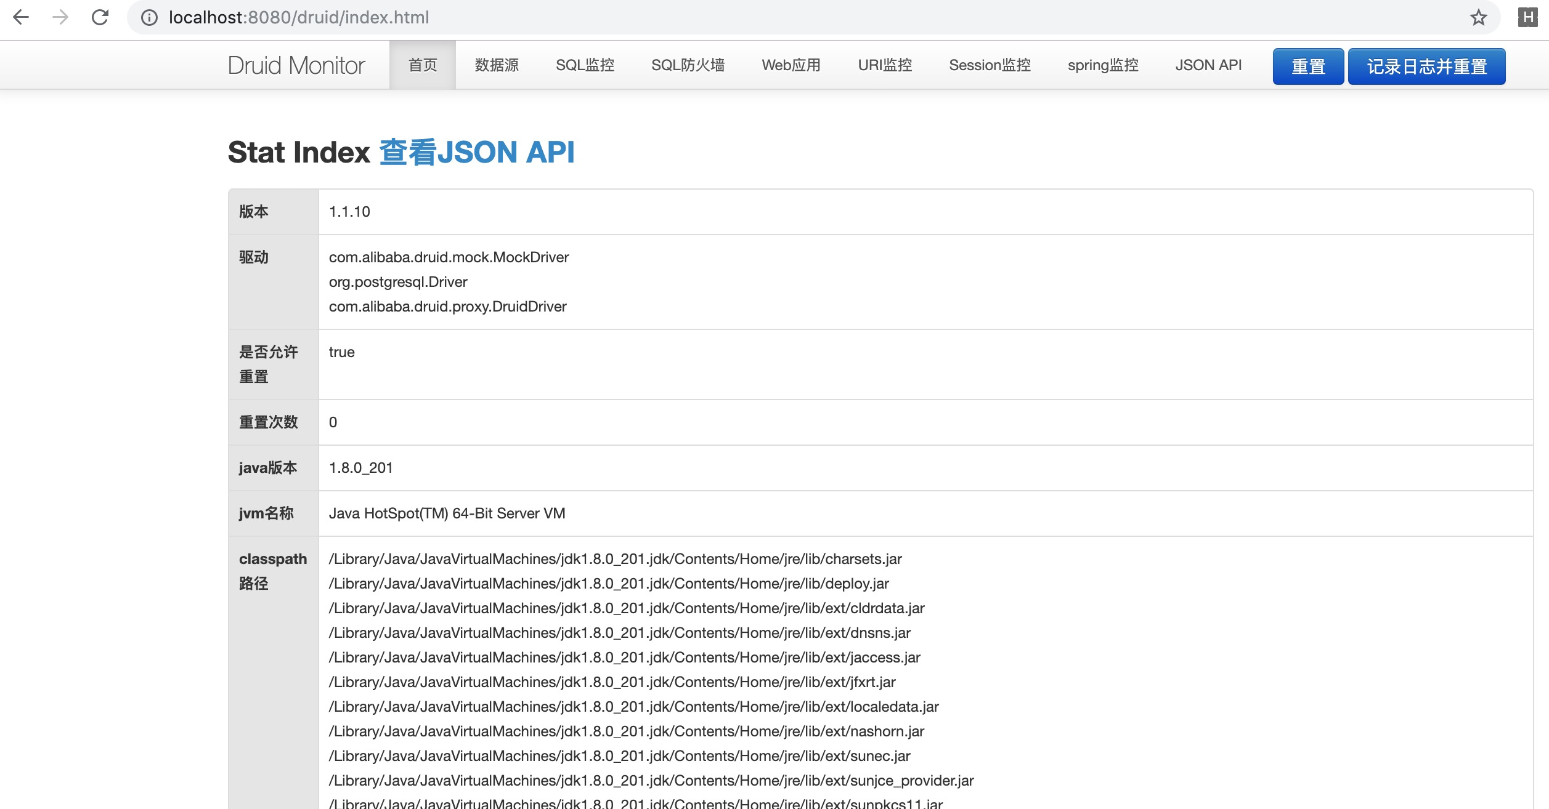Select java version 1.8.0_201 value
The height and width of the screenshot is (809, 1549).
(x=360, y=468)
